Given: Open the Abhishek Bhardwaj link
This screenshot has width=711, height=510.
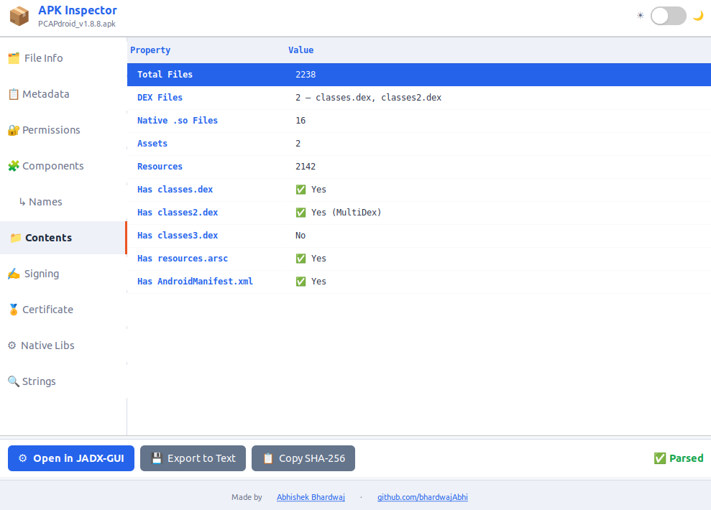Looking at the screenshot, I should point(311,497).
